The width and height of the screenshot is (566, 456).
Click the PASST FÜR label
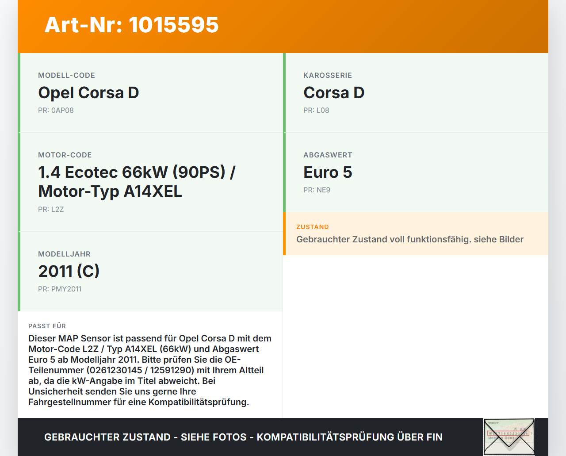pos(47,326)
